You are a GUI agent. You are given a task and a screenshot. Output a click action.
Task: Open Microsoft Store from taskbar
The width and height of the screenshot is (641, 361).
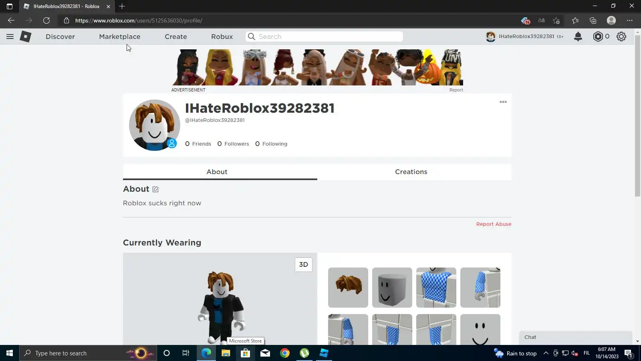[245, 353]
